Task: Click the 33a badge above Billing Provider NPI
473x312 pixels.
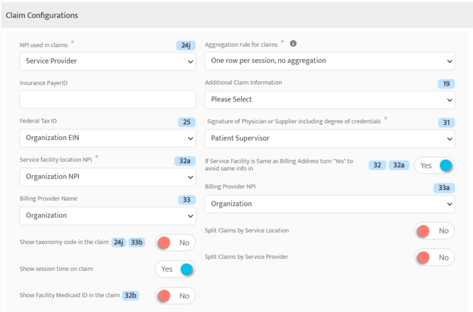Action: click(444, 188)
